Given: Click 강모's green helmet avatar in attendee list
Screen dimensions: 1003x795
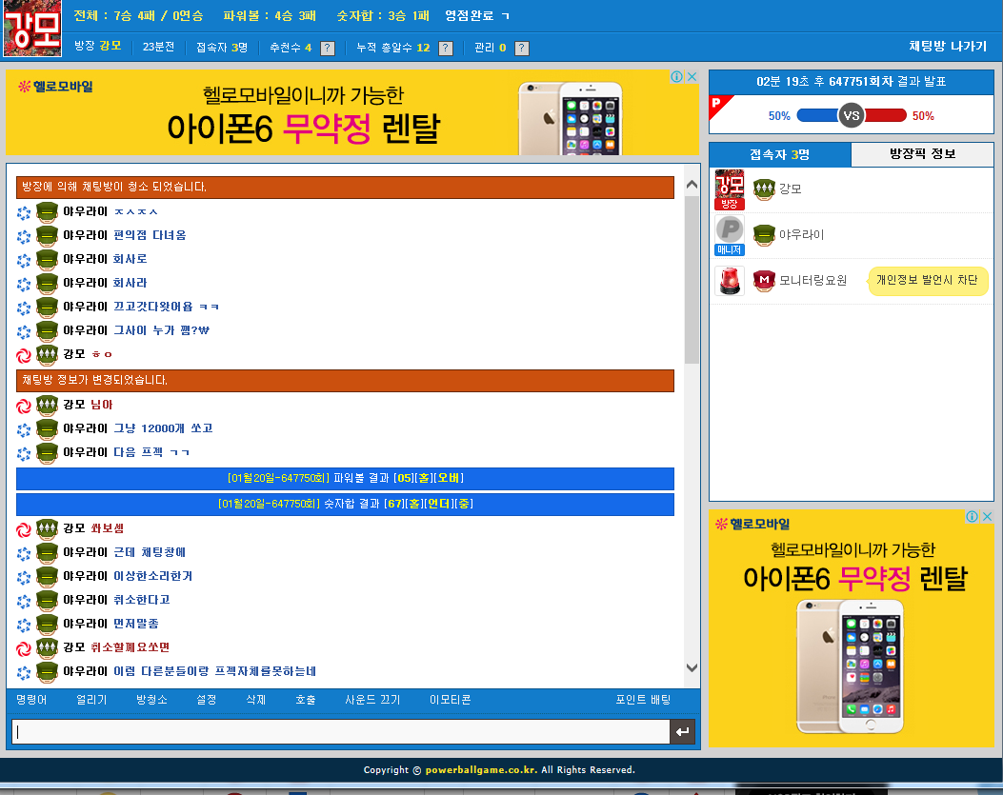Looking at the screenshot, I should tap(764, 189).
